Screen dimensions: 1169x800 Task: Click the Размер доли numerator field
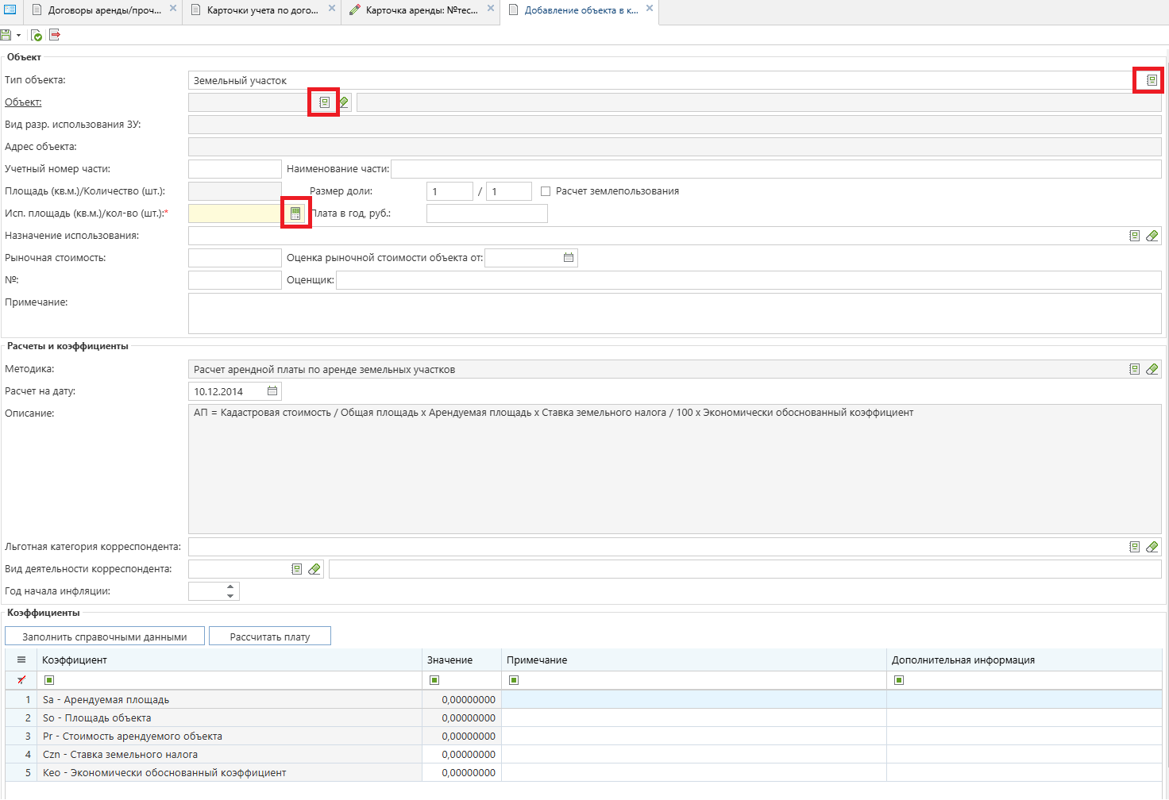tap(449, 191)
